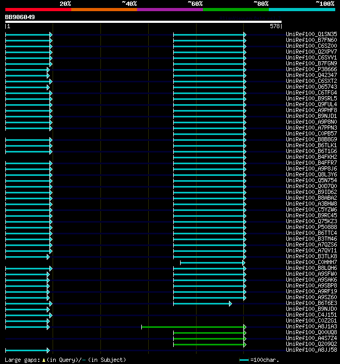Open the UniRef100_A9P8J6 hit label

tap(311, 168)
